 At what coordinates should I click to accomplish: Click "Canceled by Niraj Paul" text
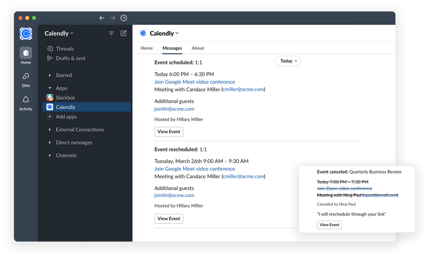336,204
